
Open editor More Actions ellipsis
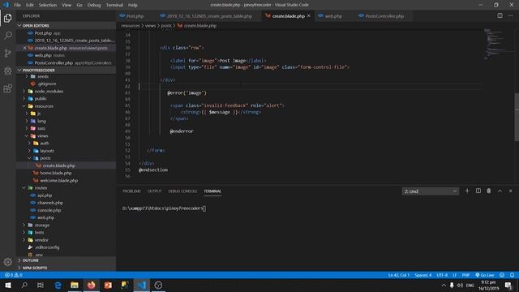click(x=510, y=15)
